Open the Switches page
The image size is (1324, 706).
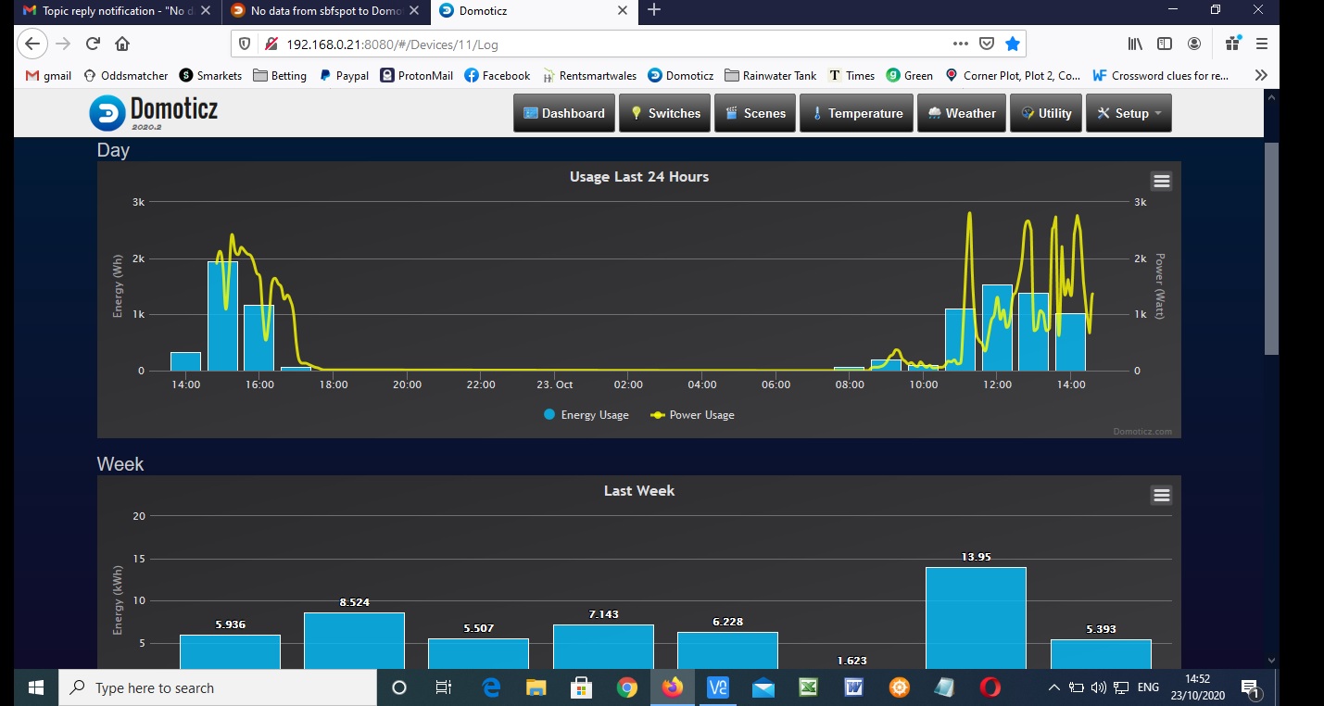click(x=664, y=113)
